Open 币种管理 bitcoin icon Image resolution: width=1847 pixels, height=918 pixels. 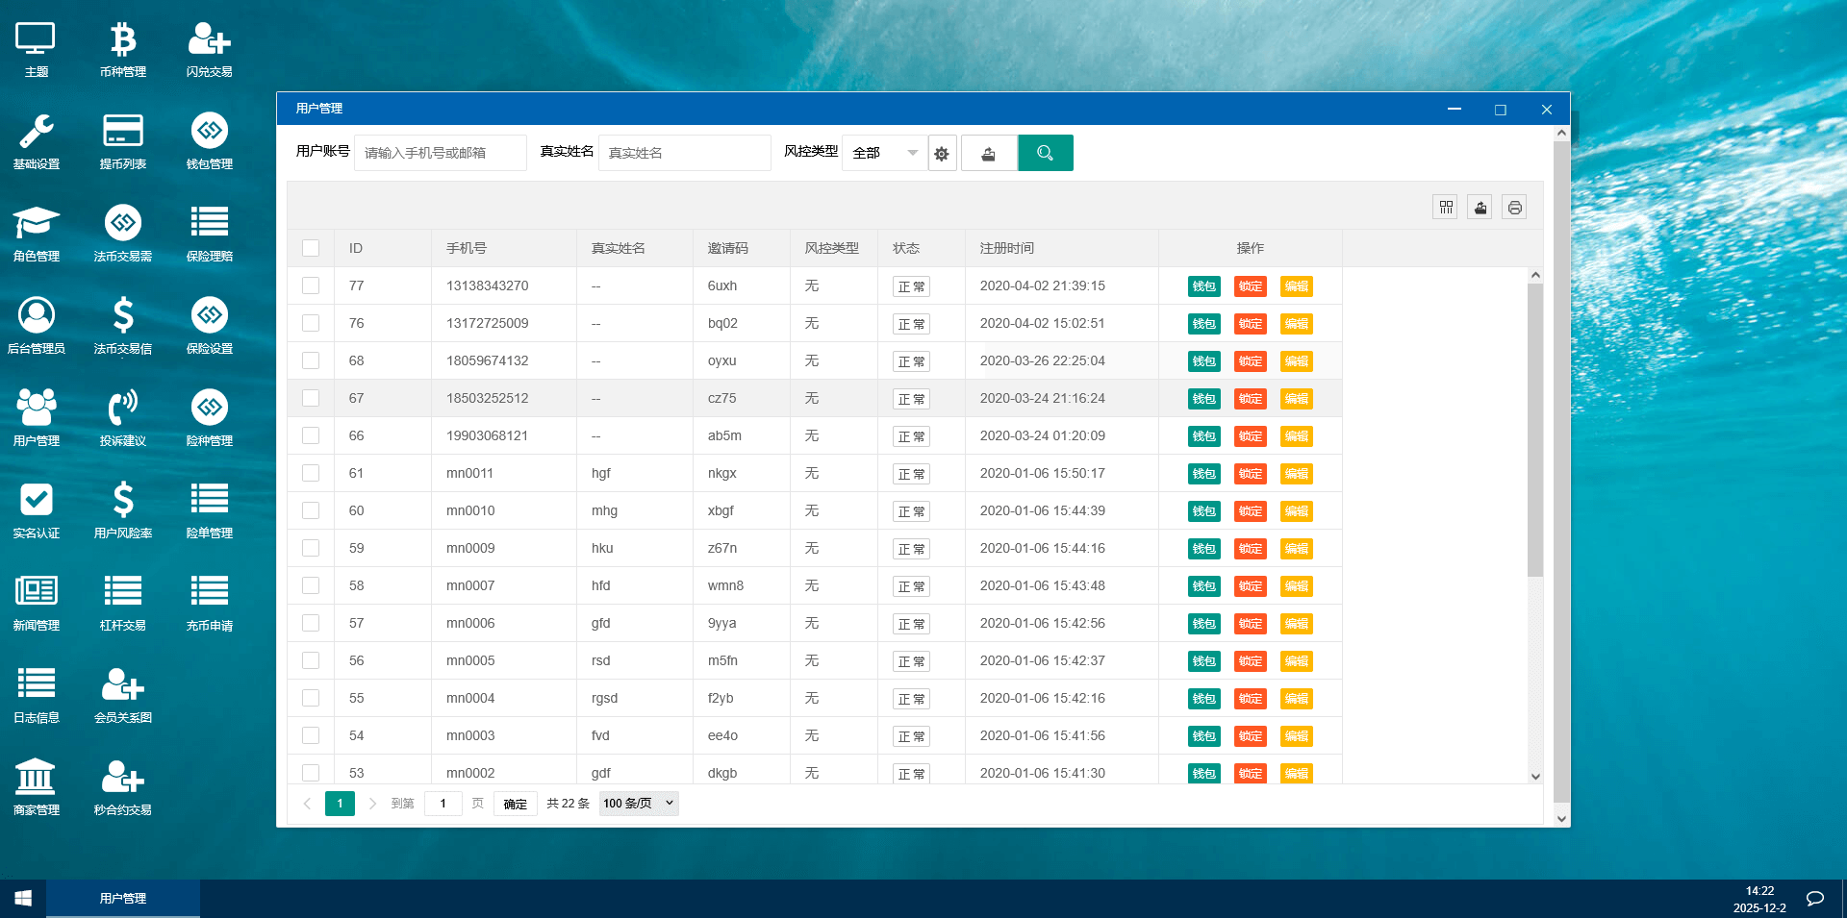[122, 48]
